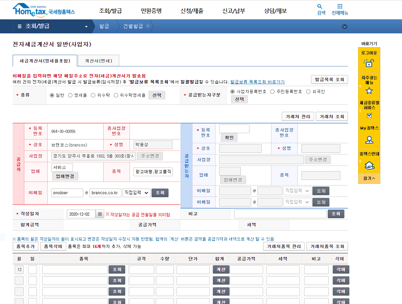Viewport: 402px width, 304px height.
Task: Click the 발급목록 조회 button
Action: pos(329,79)
